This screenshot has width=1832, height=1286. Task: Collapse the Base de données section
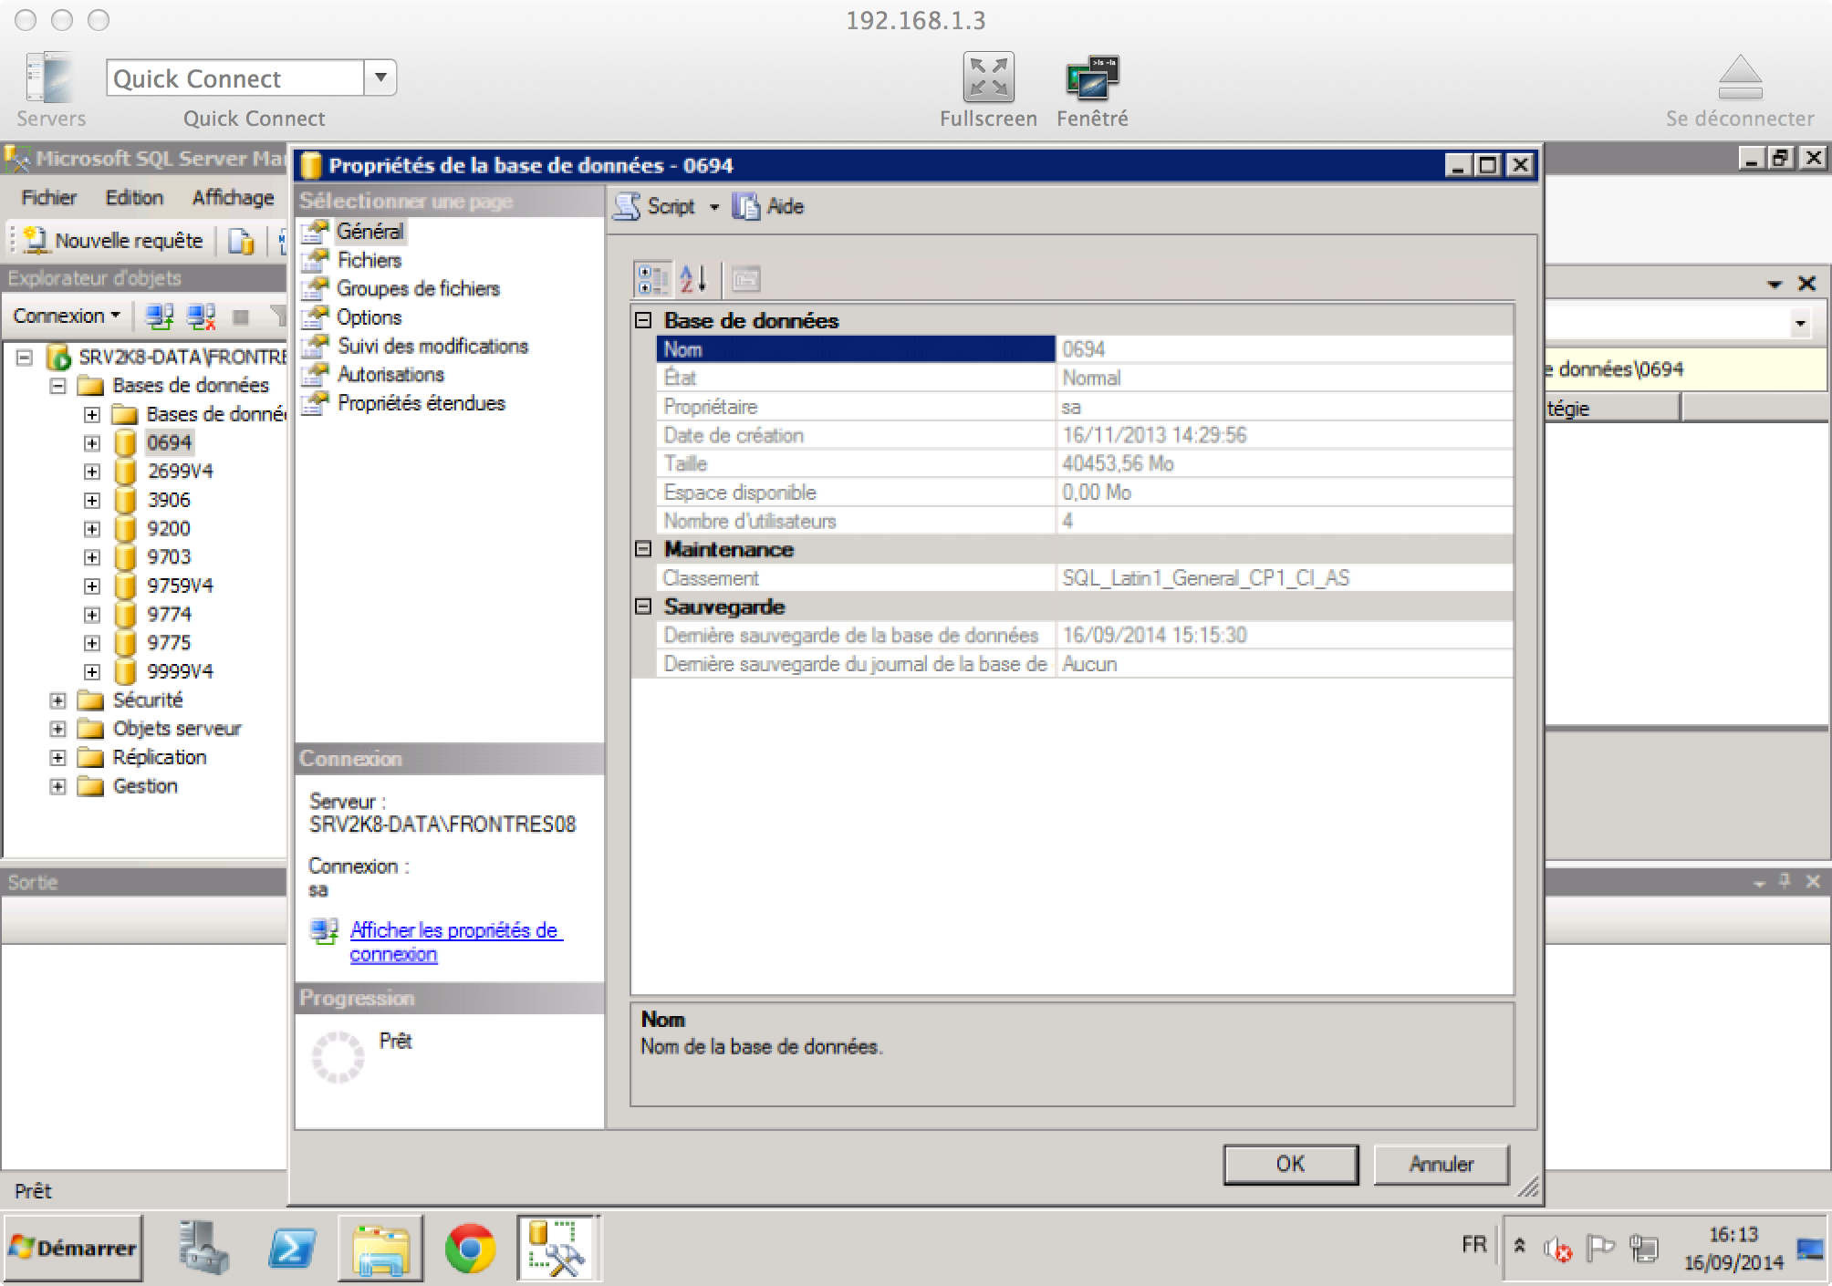(643, 320)
